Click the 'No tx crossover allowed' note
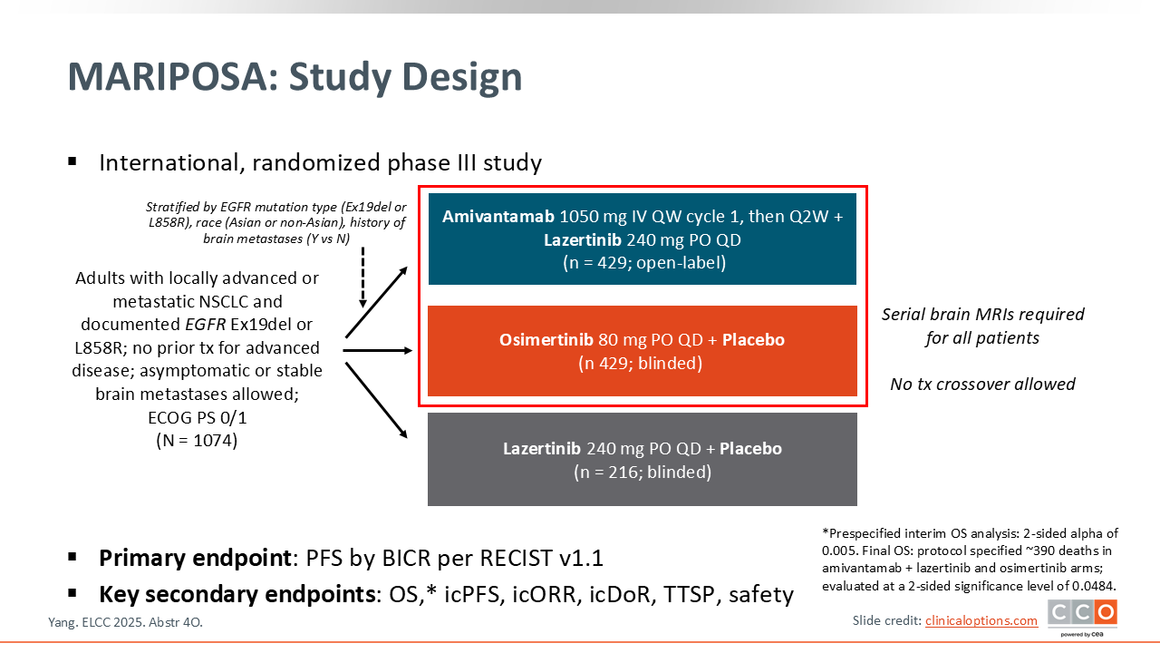Viewport: 1160px width, 653px height. (982, 384)
